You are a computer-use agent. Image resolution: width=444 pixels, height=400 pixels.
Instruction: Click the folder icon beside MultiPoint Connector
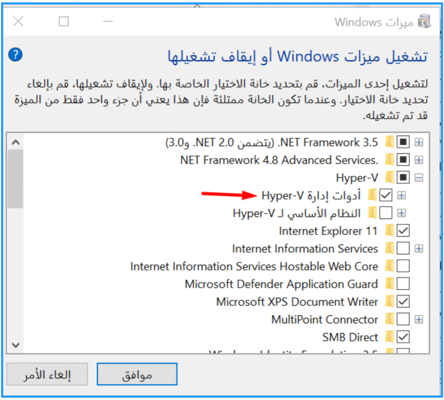[x=389, y=320]
